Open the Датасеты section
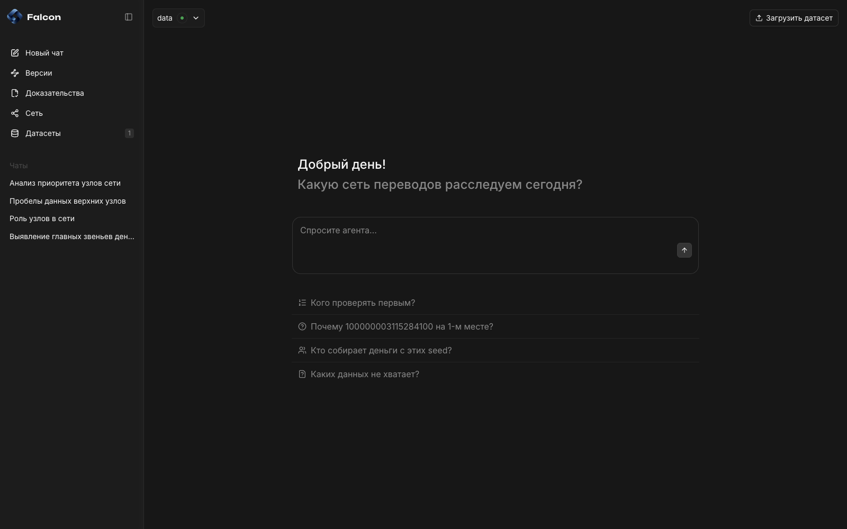This screenshot has height=529, width=847. 72,133
